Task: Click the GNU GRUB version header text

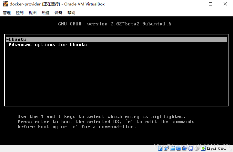Action: [115, 24]
